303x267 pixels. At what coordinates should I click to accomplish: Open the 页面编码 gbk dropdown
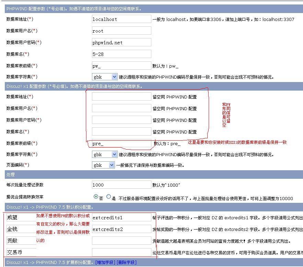coord(103,165)
